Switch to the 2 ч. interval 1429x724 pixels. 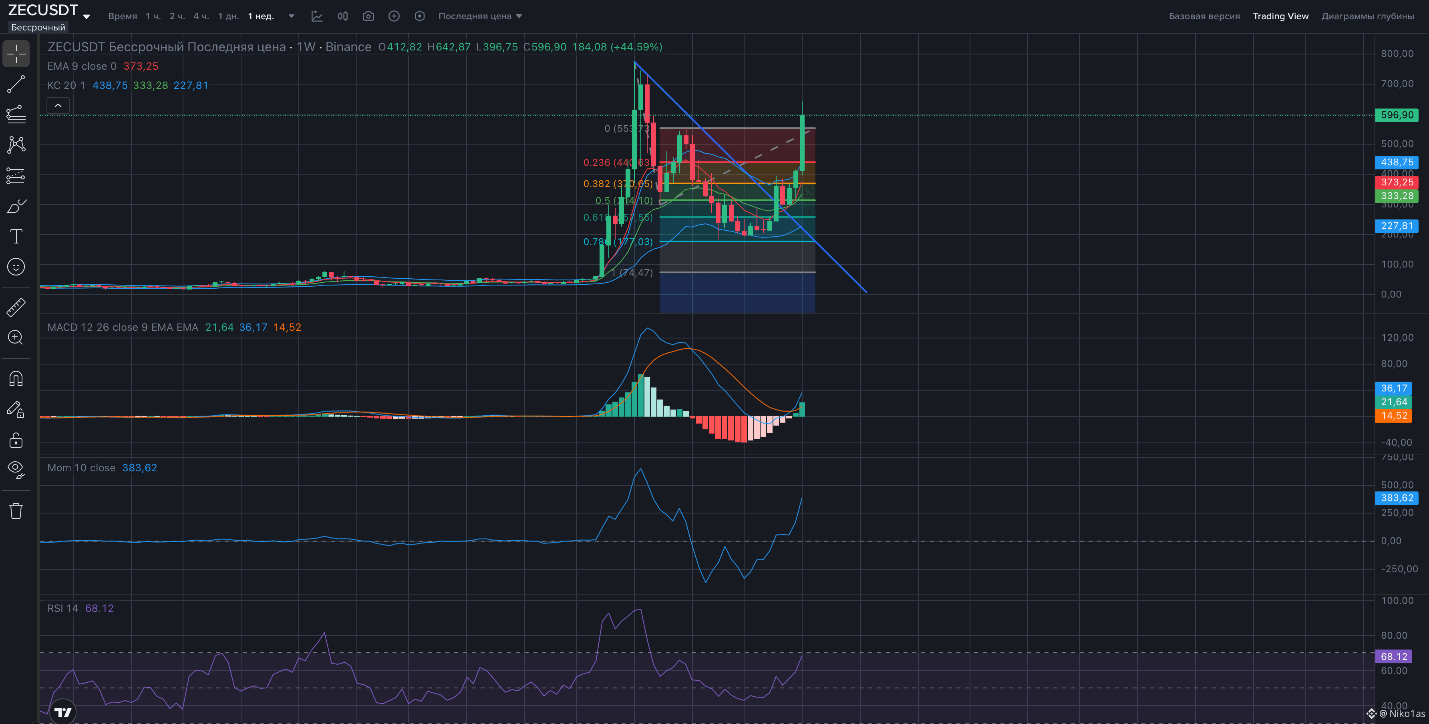point(177,16)
